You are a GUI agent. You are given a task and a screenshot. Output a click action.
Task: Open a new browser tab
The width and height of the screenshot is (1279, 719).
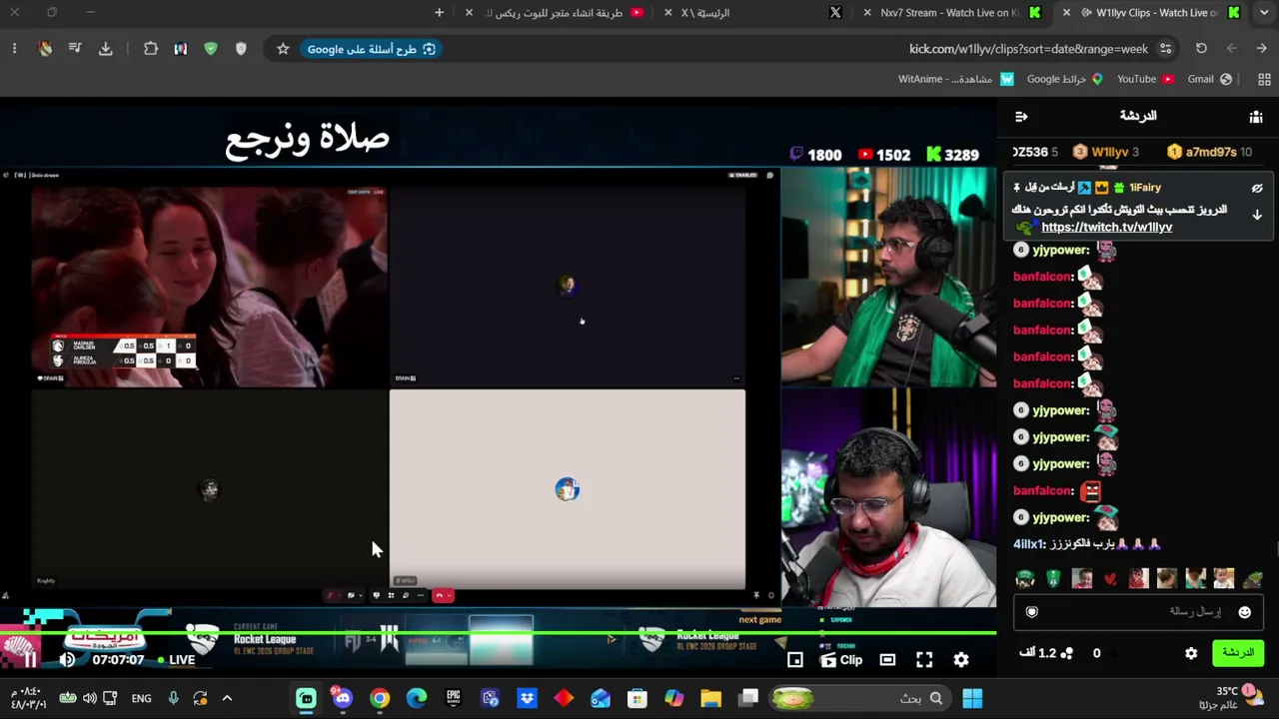click(x=440, y=13)
